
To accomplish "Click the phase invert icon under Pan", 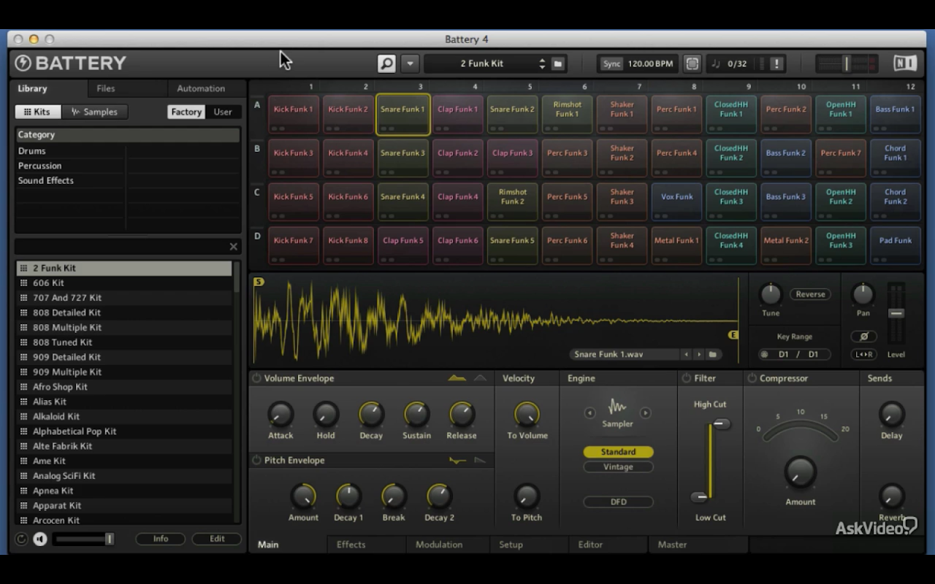I will (863, 337).
